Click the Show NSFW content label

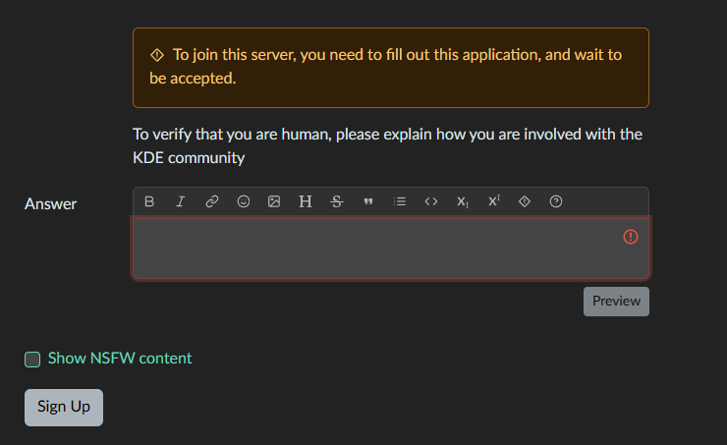pos(120,359)
